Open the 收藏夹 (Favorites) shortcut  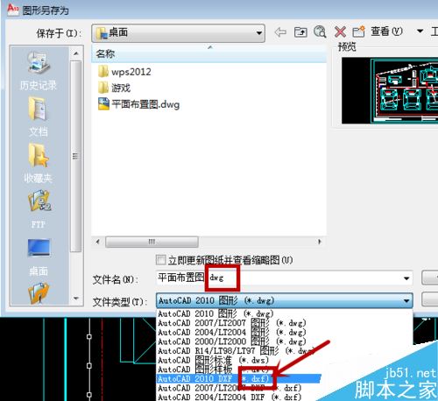point(39,163)
